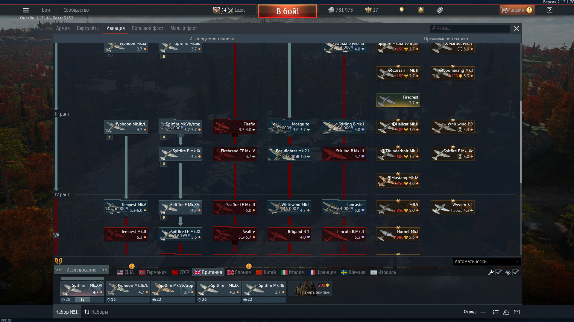The width and height of the screenshot is (574, 322).
Task: Expand the Firefly group folder
Action: coord(235,135)
